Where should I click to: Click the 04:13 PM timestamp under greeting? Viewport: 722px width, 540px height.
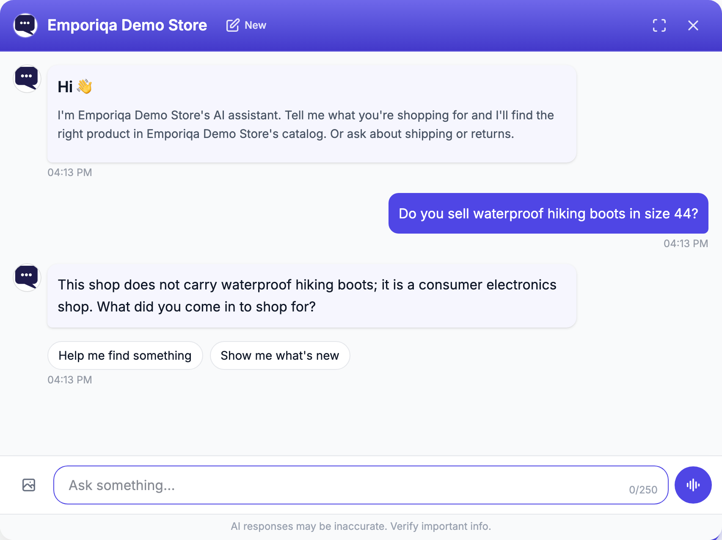70,172
